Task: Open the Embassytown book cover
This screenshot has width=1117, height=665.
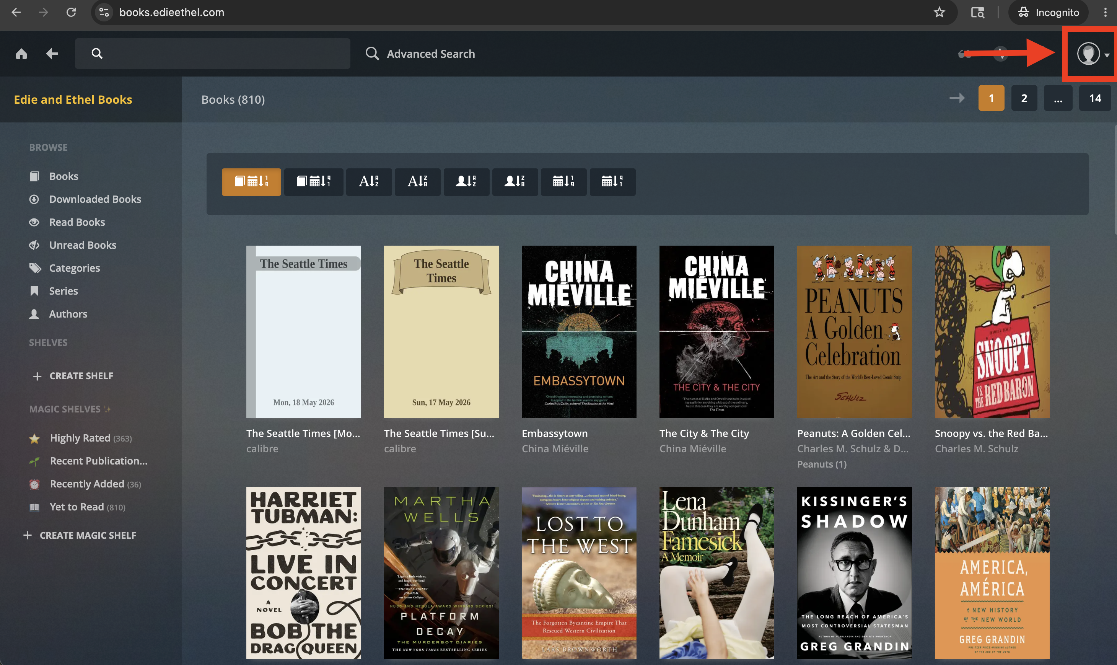Action: 579,332
